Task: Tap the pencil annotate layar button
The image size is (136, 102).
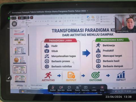Action: click(x=9, y=78)
